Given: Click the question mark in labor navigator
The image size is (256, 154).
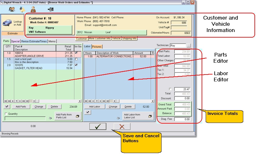Looking at the screenshot, I should click(97, 101).
